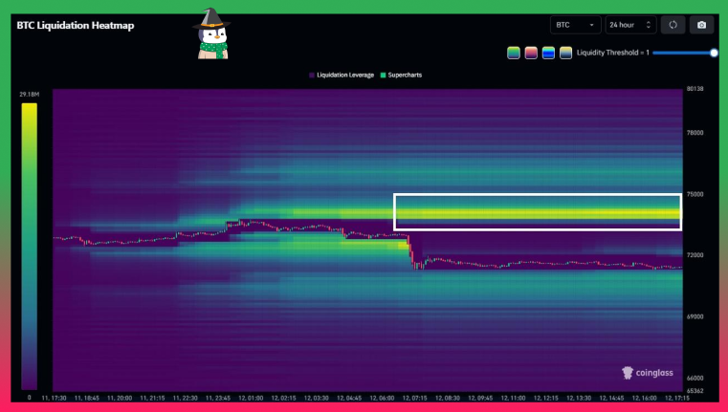This screenshot has height=412, width=728.
Task: Select the yellow-gray heatmap color scheme
Action: tap(565, 53)
